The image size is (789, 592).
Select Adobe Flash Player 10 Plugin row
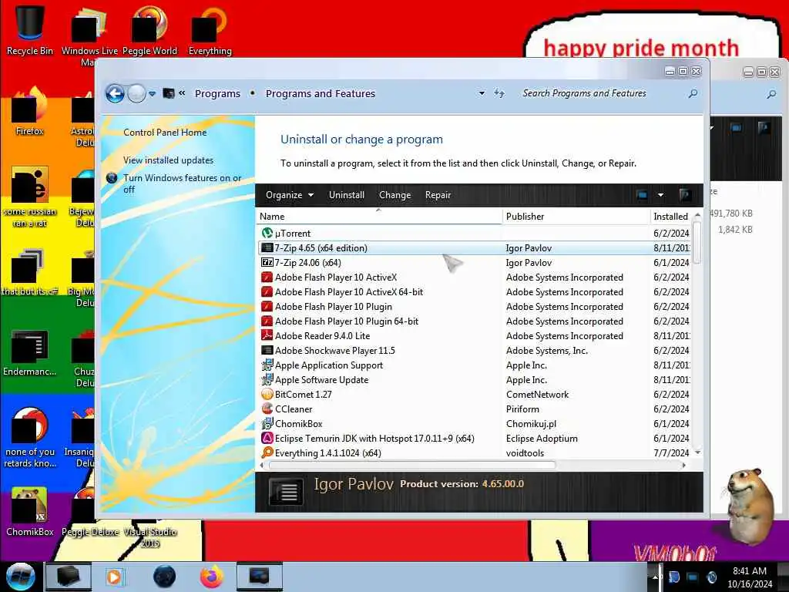point(475,307)
